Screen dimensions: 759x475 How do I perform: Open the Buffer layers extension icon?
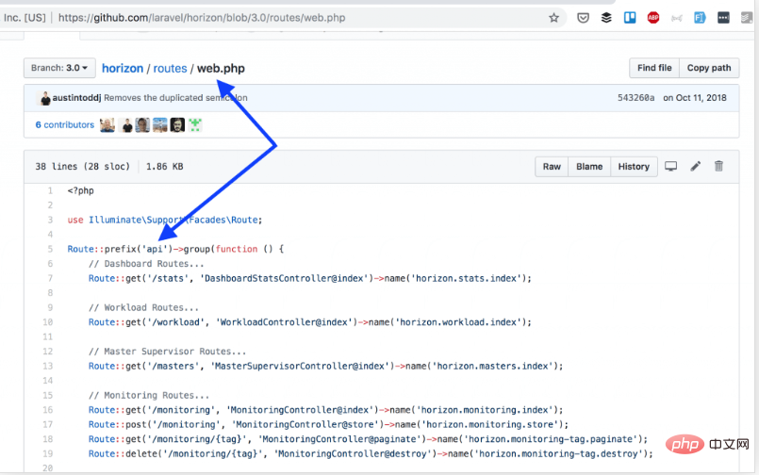point(606,18)
